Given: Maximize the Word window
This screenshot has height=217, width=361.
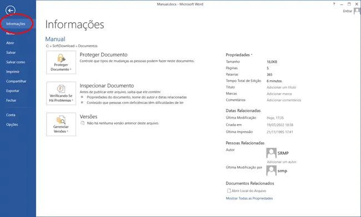Looking at the screenshot, I should [349, 4].
